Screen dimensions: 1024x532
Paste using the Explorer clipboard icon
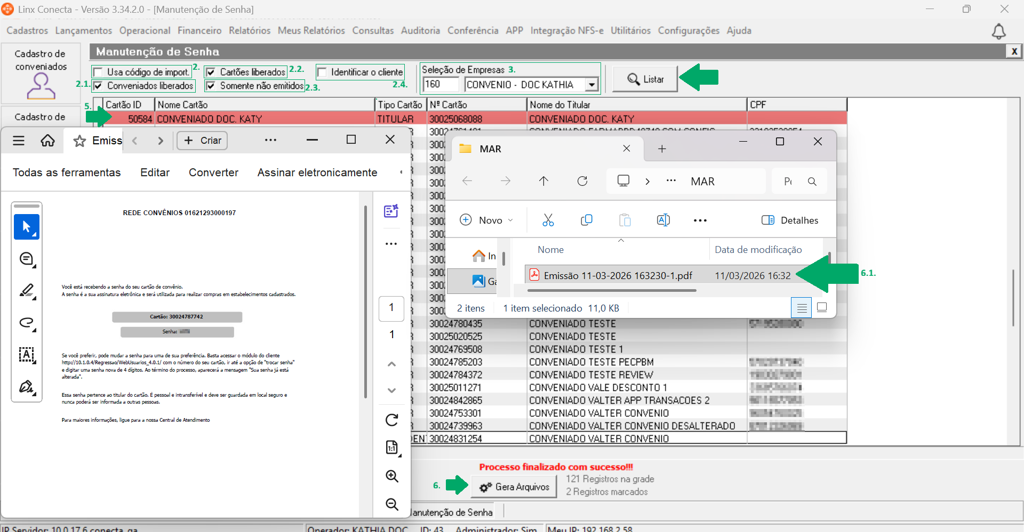click(625, 220)
